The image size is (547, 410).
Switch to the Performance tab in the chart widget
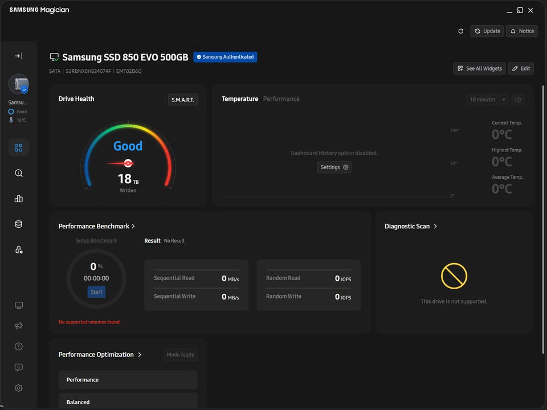tap(281, 99)
